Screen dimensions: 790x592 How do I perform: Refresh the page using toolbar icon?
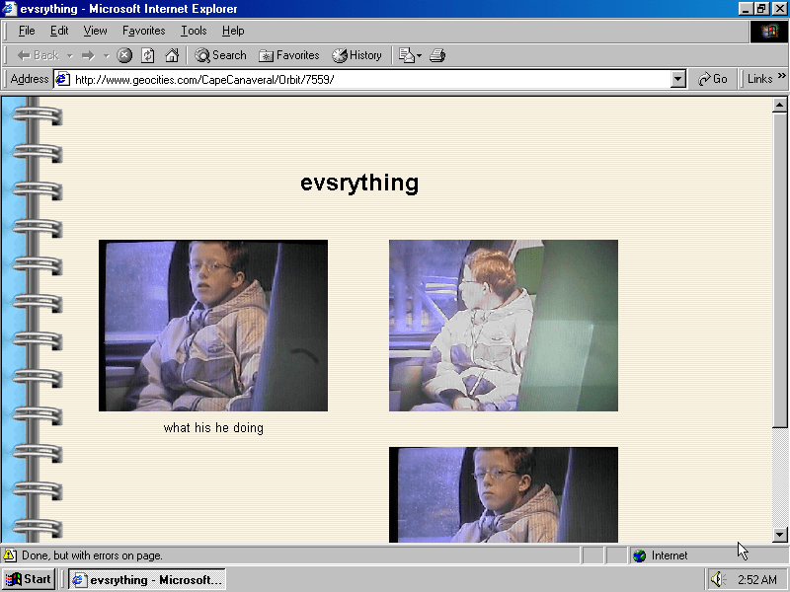[x=148, y=55]
